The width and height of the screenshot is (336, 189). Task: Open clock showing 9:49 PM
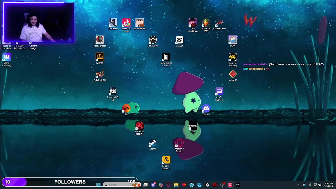click(329, 185)
